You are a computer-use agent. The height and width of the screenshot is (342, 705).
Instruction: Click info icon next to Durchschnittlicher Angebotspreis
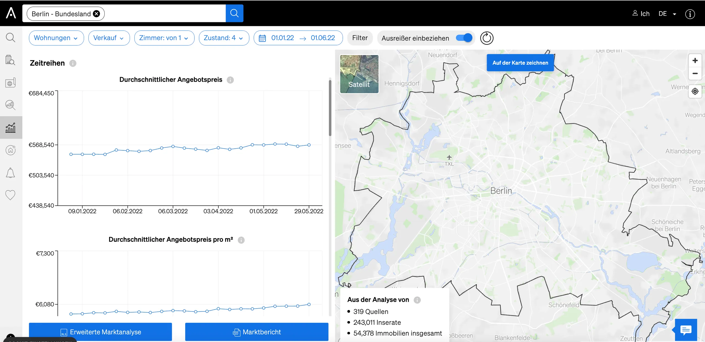230,80
